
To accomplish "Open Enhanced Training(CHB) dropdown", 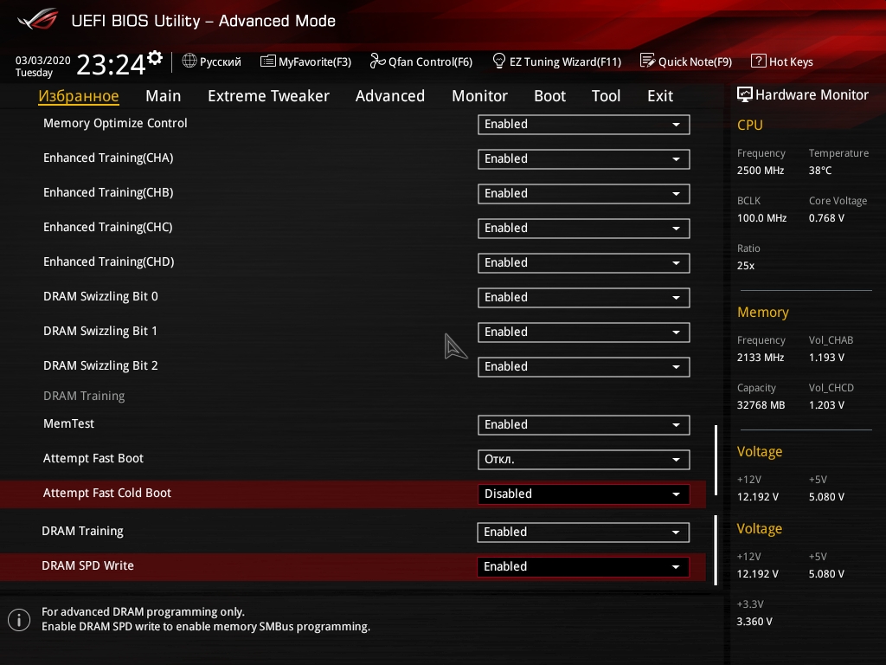I will (584, 193).
